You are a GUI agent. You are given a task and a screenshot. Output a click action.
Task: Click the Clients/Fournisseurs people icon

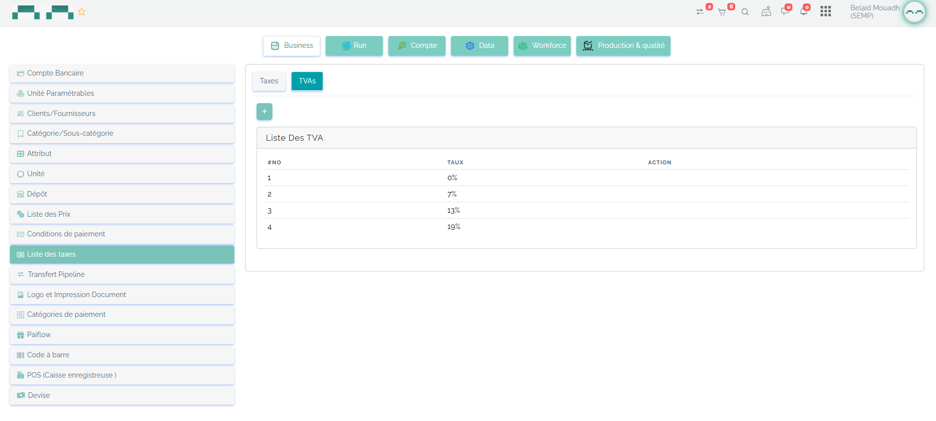[x=21, y=114]
